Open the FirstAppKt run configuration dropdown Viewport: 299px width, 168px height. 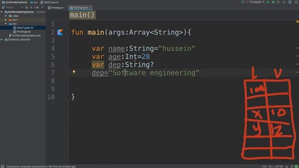[x=256, y=2]
